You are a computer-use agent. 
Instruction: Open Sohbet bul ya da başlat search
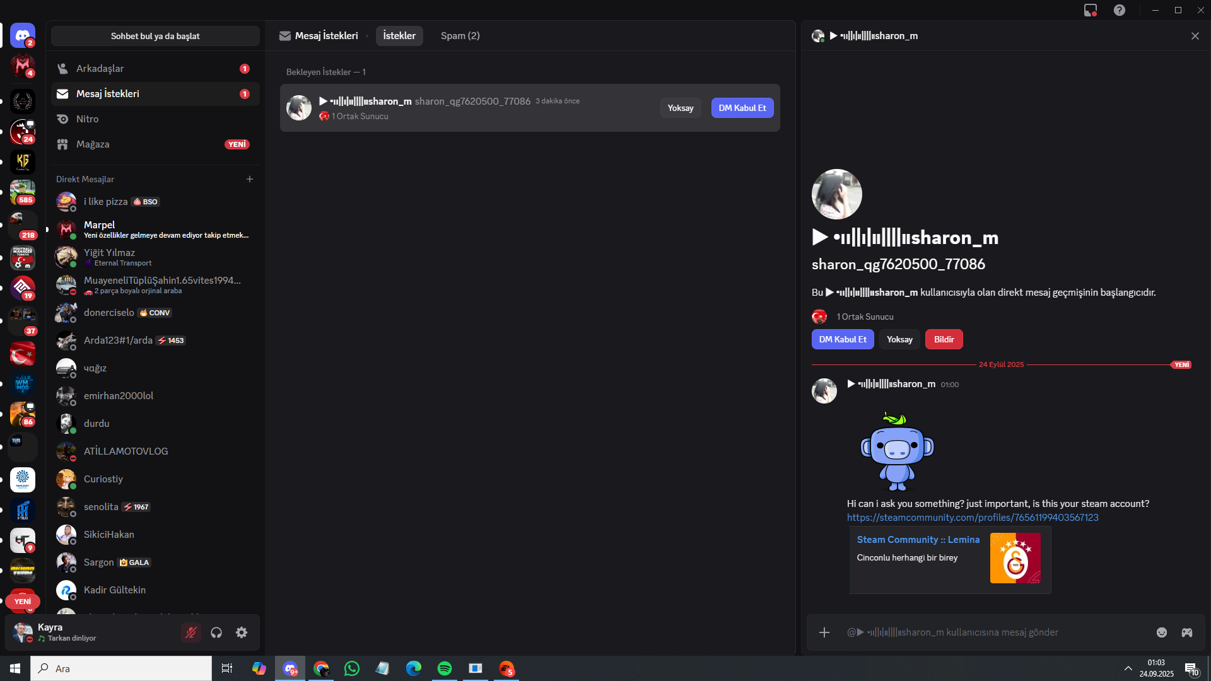(155, 36)
